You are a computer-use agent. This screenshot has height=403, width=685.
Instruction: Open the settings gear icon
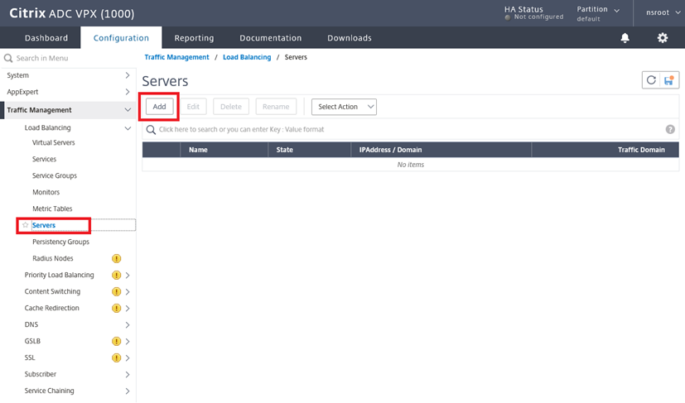pos(663,38)
